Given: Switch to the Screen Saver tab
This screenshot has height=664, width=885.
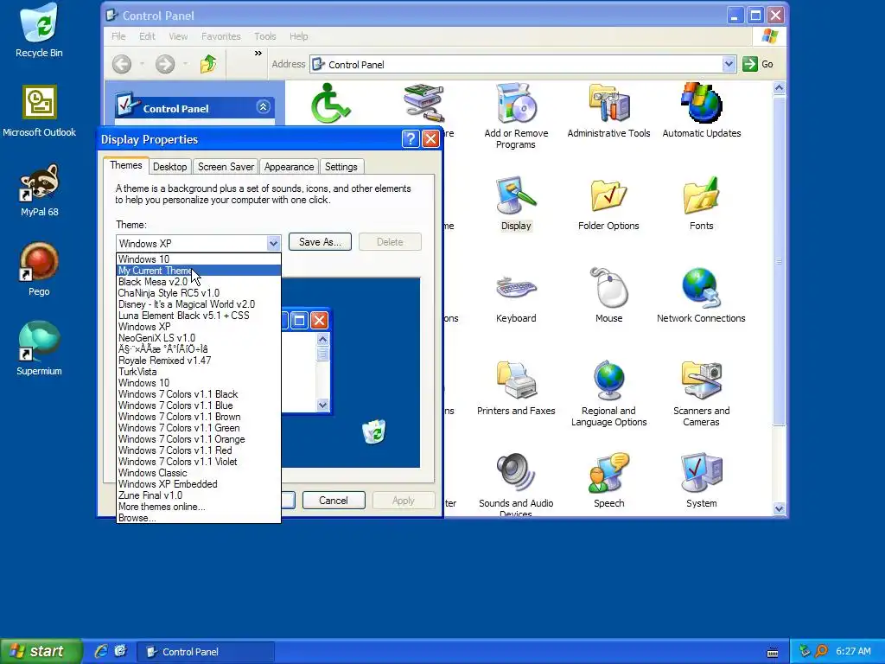Looking at the screenshot, I should coord(226,167).
